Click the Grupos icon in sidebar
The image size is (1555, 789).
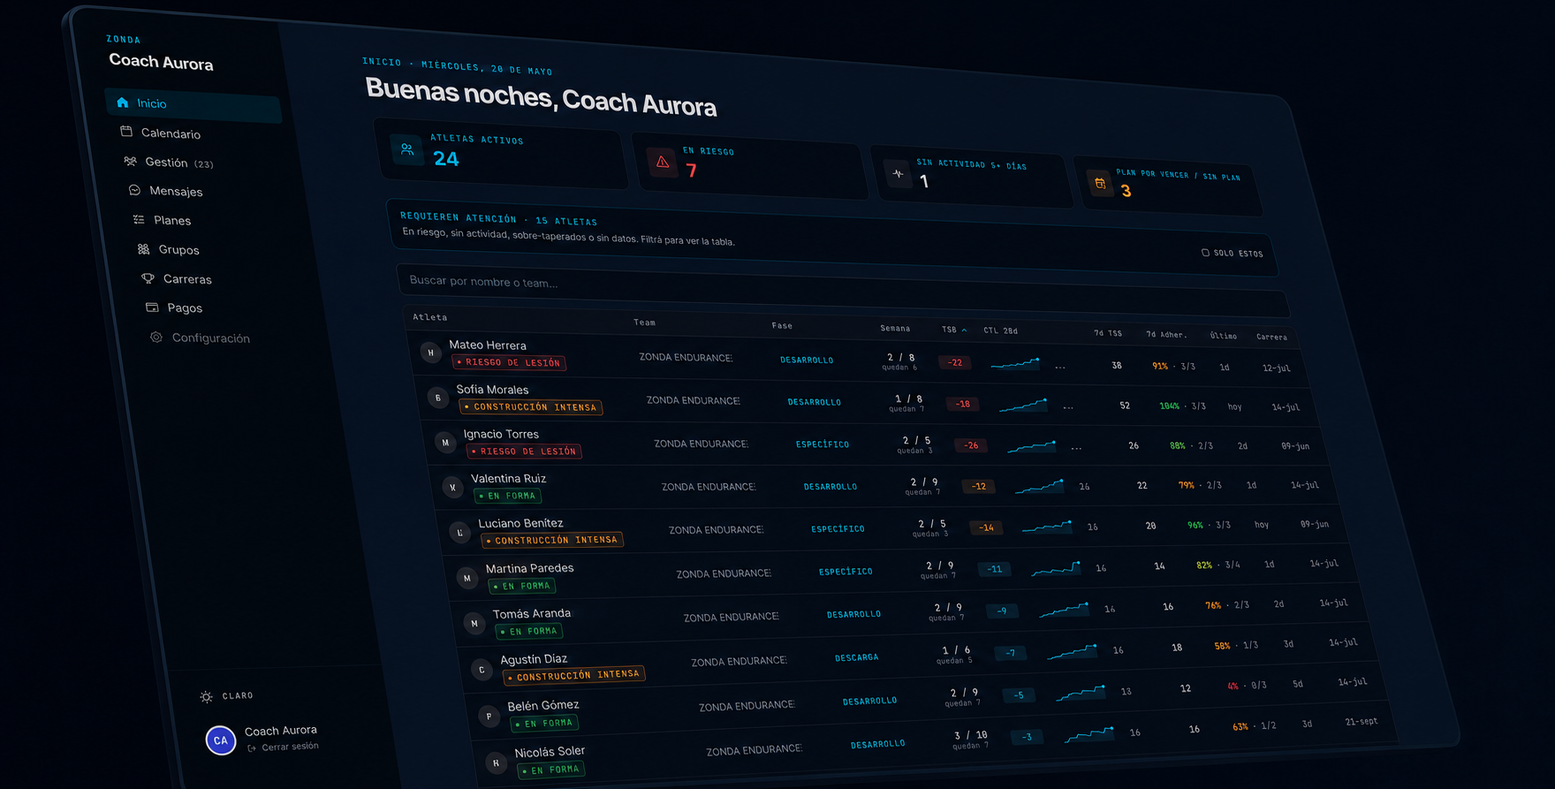[x=143, y=249]
